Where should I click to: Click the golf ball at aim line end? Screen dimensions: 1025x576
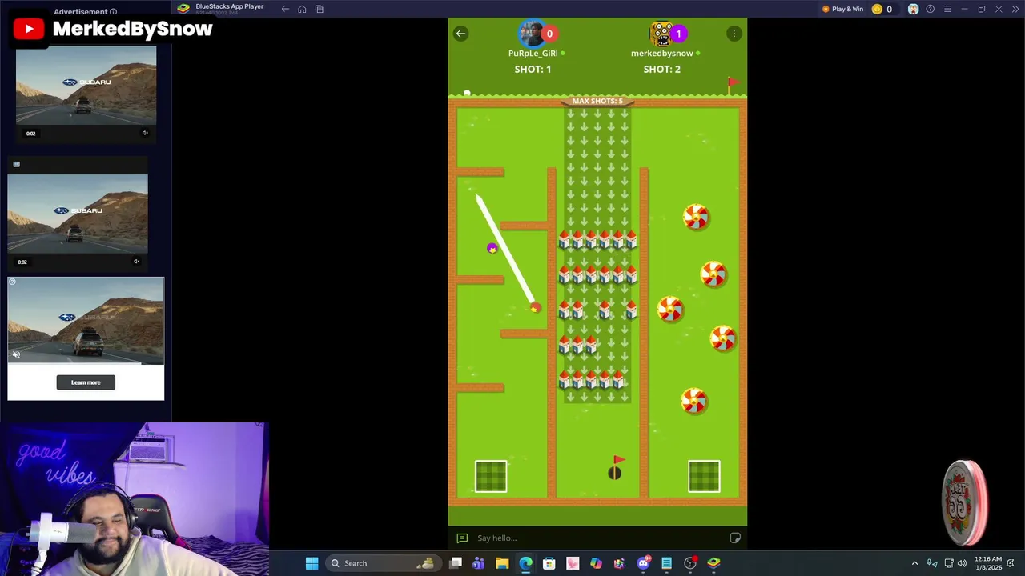[534, 308]
